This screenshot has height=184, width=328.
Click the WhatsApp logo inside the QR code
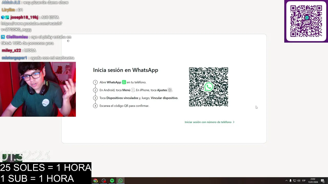pos(209,87)
